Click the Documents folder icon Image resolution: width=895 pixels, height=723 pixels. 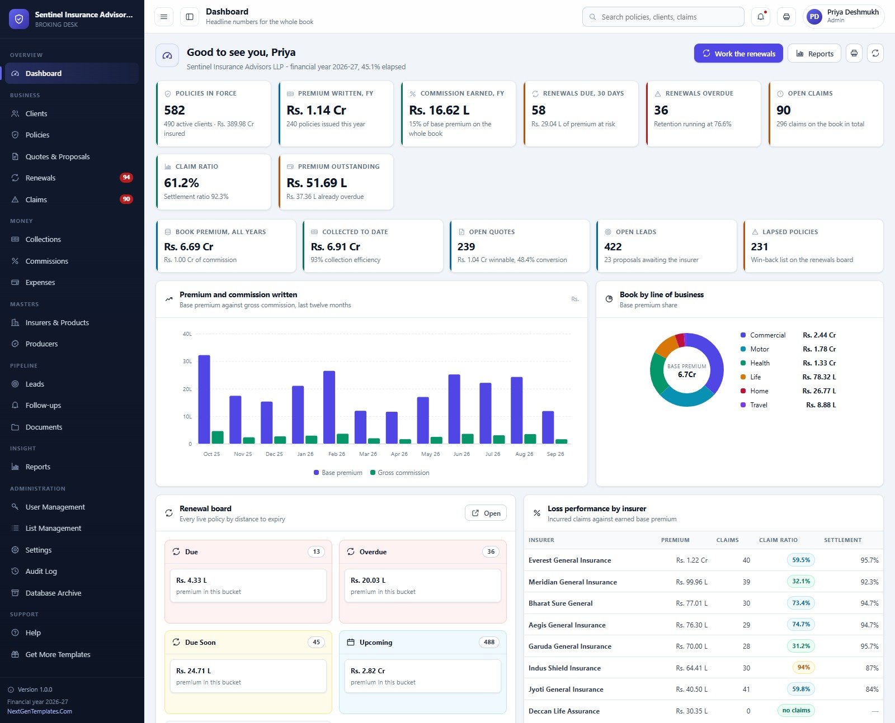(x=15, y=427)
